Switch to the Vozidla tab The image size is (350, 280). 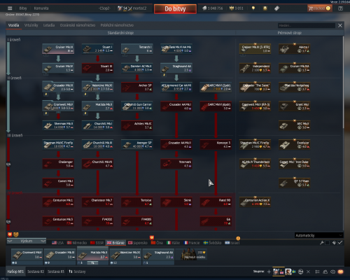pyautogui.click(x=13, y=25)
